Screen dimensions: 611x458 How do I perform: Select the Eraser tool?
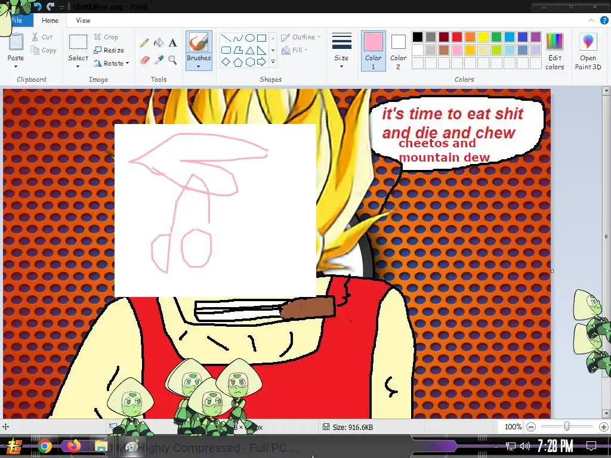pos(144,60)
